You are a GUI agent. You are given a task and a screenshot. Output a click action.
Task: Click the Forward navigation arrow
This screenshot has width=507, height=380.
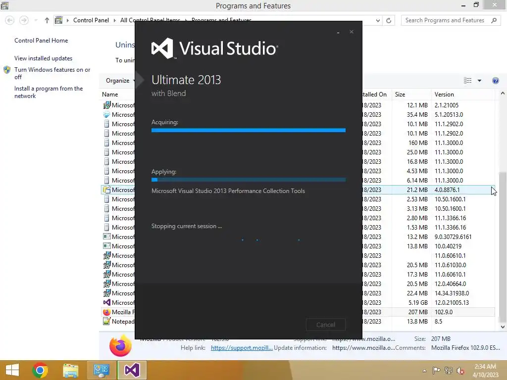pyautogui.click(x=24, y=20)
